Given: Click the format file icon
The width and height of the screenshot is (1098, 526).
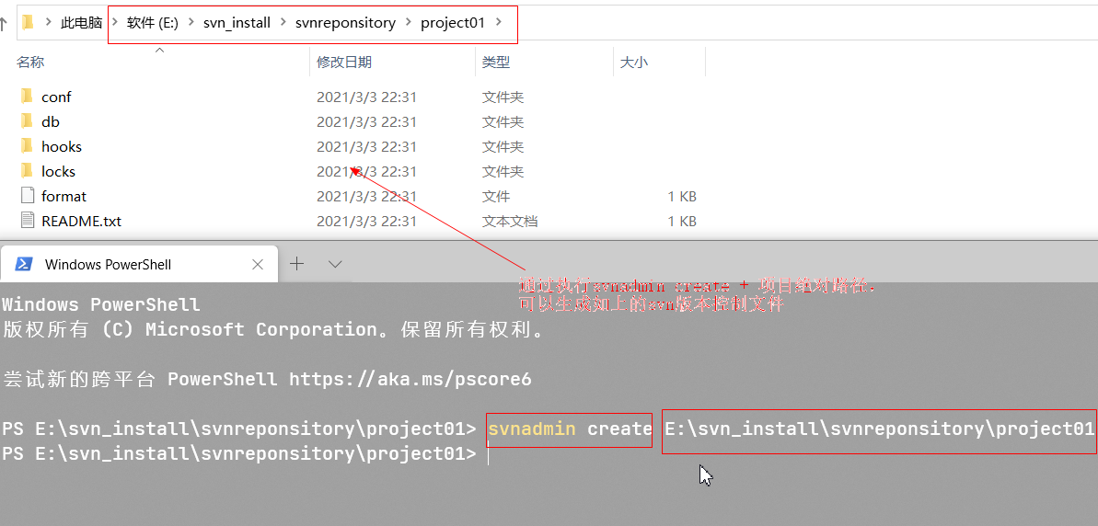Looking at the screenshot, I should click(x=28, y=196).
